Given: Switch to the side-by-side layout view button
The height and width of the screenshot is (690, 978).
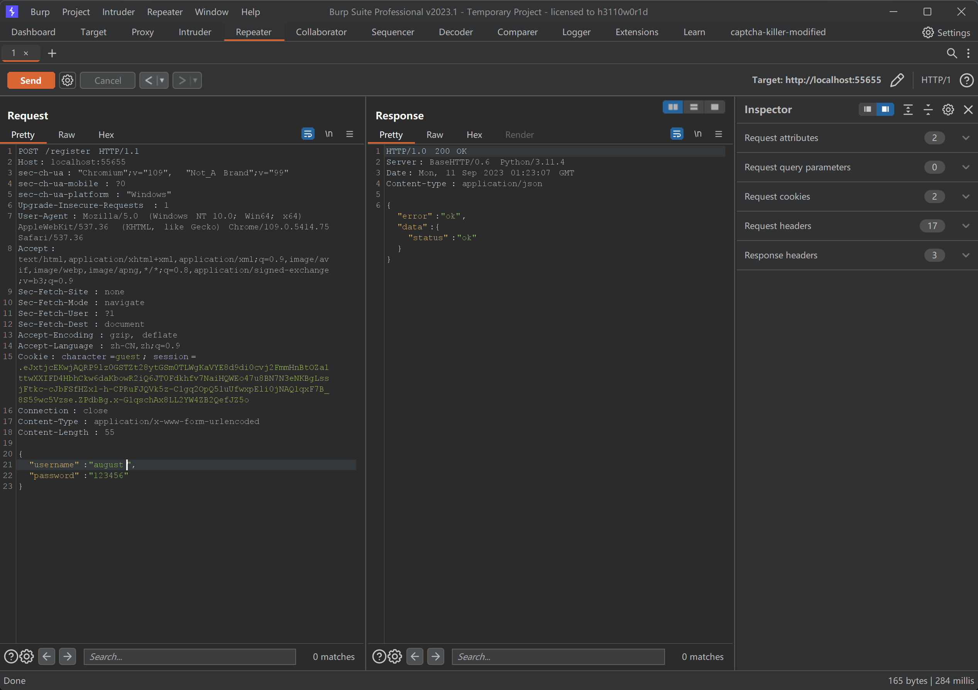Looking at the screenshot, I should click(673, 107).
